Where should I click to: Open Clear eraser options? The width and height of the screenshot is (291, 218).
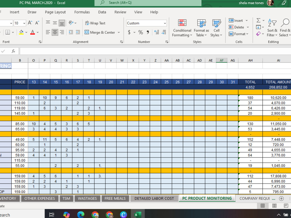coord(260,34)
